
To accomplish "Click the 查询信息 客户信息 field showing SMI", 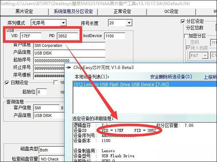I will point(47,108).
